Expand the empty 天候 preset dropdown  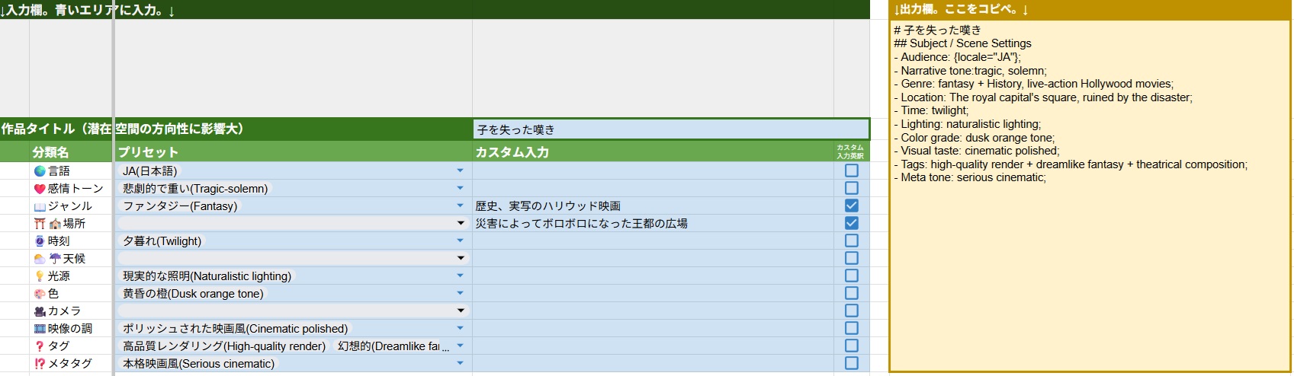[x=460, y=259]
